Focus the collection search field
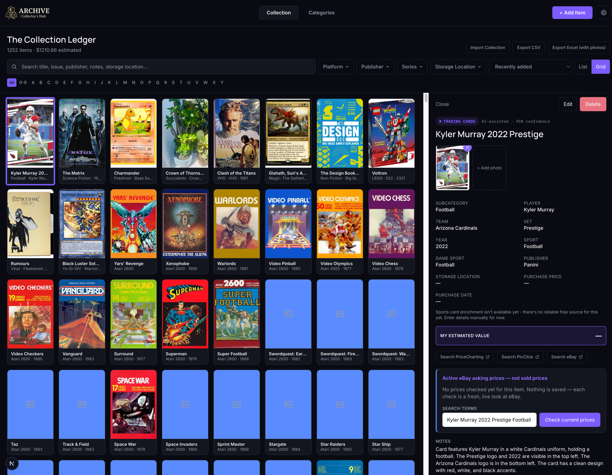The width and height of the screenshot is (612, 475). (161, 67)
